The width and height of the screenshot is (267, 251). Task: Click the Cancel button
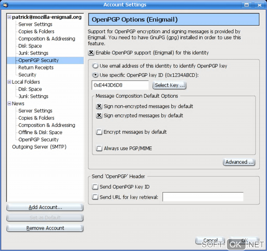point(210,241)
